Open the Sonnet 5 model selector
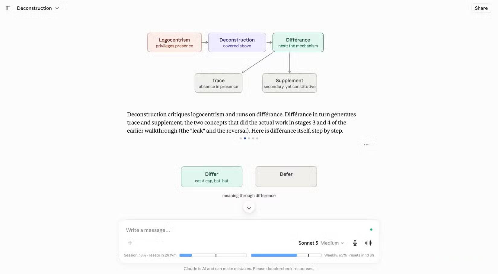Screen dimensions: 498x274 308,243
